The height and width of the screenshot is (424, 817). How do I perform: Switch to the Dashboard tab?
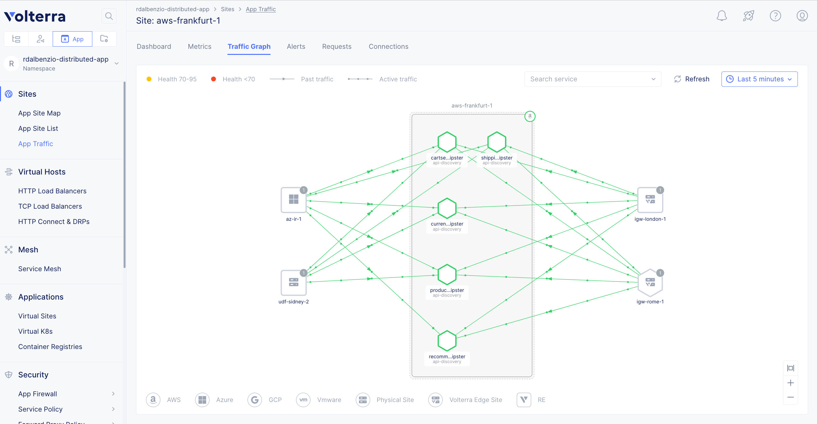(154, 47)
